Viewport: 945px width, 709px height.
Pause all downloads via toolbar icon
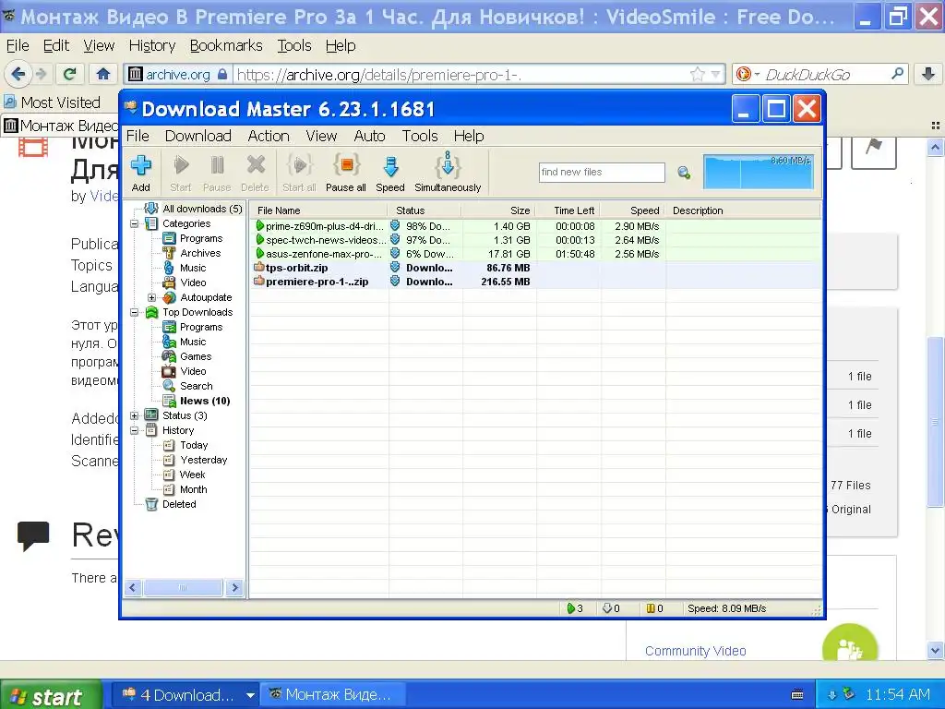coord(346,173)
